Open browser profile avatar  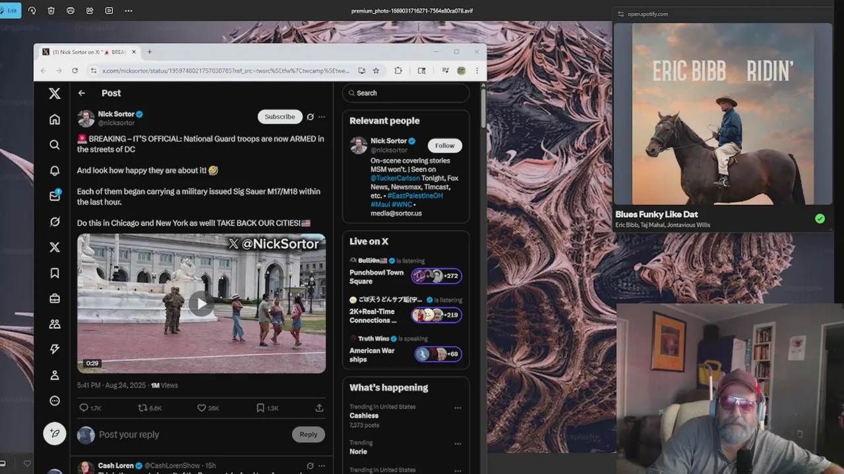pos(462,70)
